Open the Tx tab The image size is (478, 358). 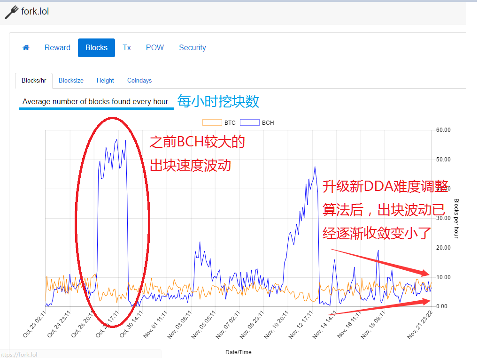point(127,47)
